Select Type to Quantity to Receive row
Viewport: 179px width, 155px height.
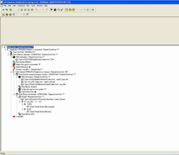click(x=45, y=99)
